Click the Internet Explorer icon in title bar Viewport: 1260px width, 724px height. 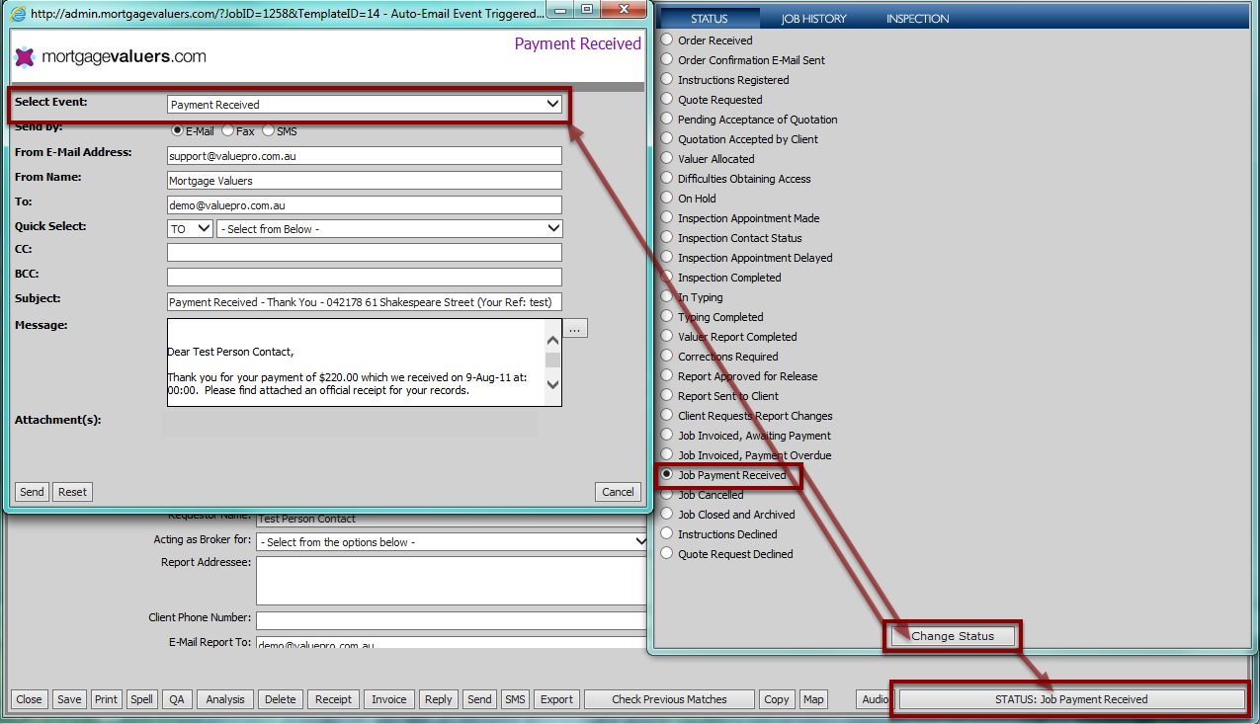point(17,13)
